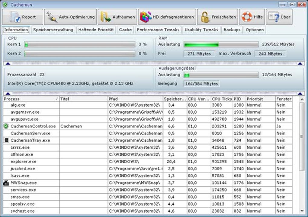Start HD defragmentieren from the toolbar

(x=146, y=17)
